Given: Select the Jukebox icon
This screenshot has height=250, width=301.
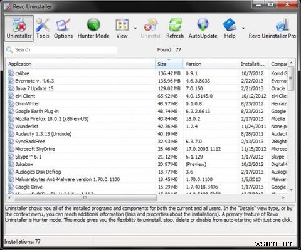Looking at the screenshot, I should [x=11, y=164].
